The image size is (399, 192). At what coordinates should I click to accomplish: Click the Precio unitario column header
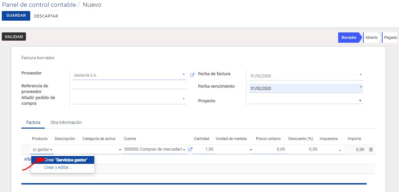click(268, 139)
